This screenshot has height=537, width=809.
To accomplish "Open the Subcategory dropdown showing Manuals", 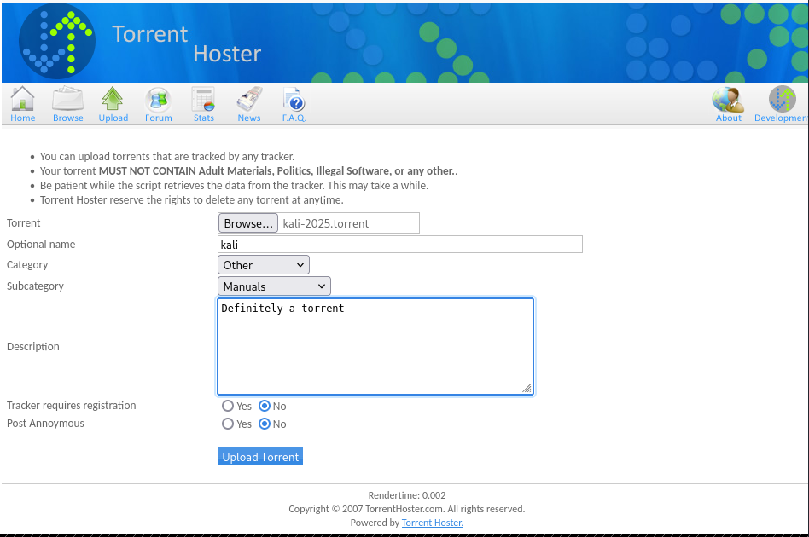I will 274,286.
